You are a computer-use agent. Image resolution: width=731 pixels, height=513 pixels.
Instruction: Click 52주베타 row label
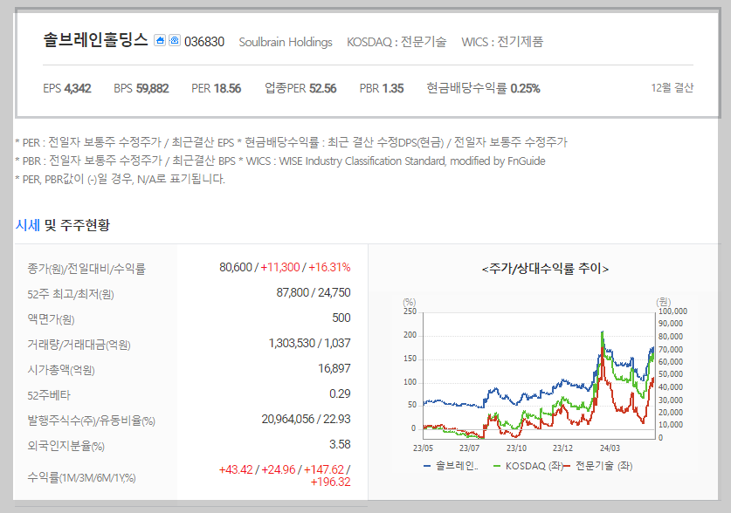49,395
